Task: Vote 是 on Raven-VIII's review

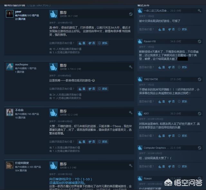Action: [x=162, y=67]
